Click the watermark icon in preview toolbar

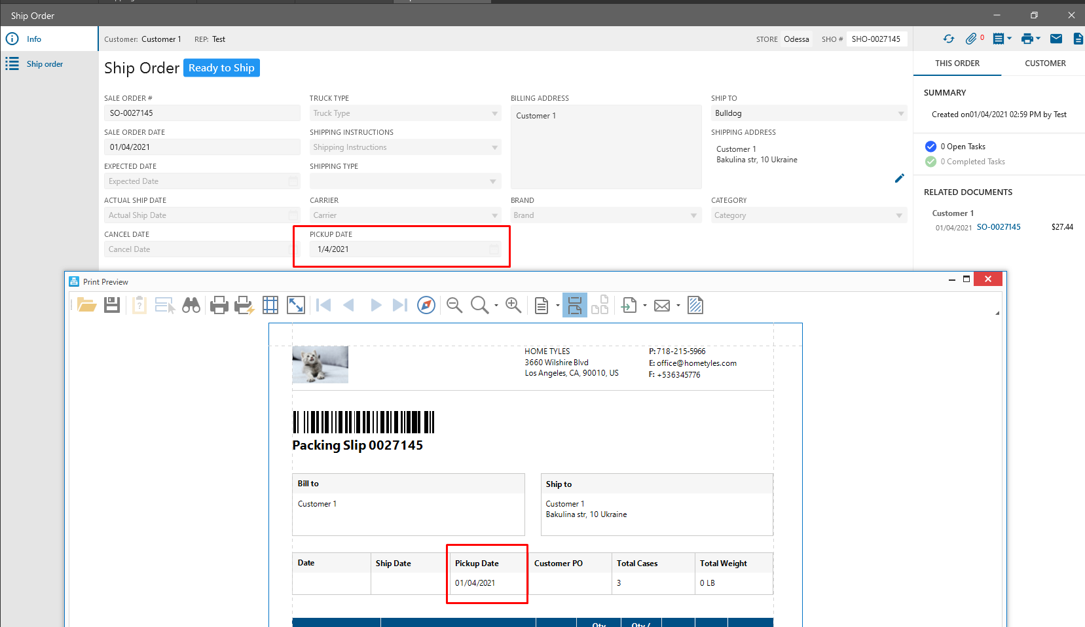695,305
